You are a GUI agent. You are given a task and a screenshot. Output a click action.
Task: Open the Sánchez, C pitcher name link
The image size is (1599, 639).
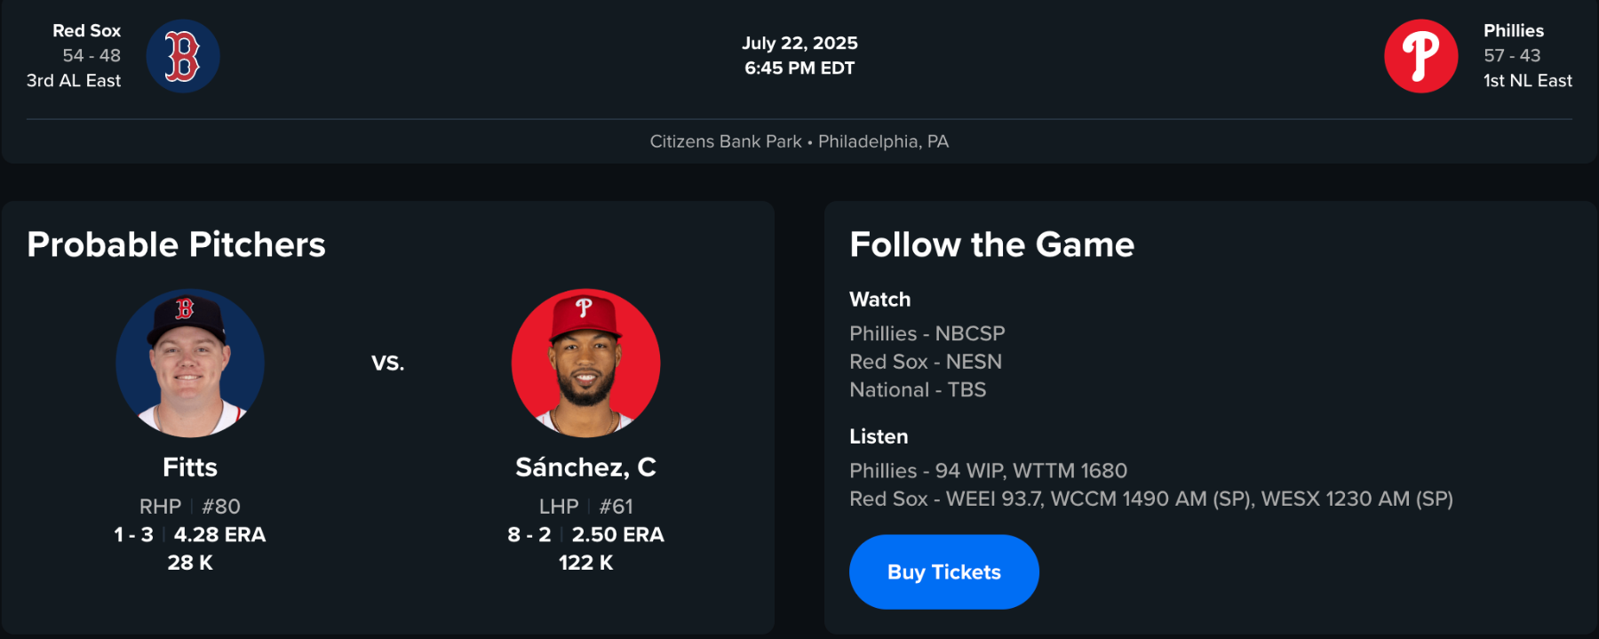coord(585,467)
